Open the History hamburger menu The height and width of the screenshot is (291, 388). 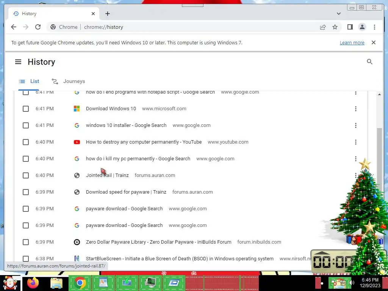pyautogui.click(x=18, y=62)
